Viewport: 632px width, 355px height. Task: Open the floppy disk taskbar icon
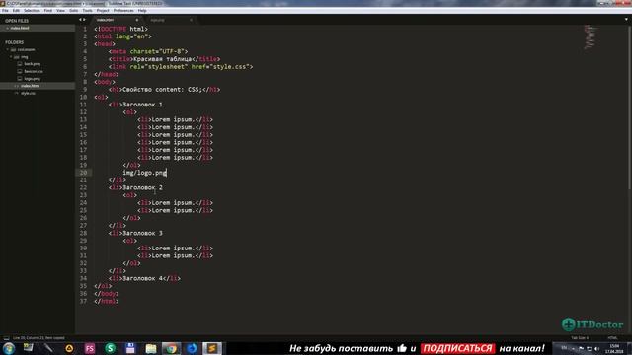(130, 348)
